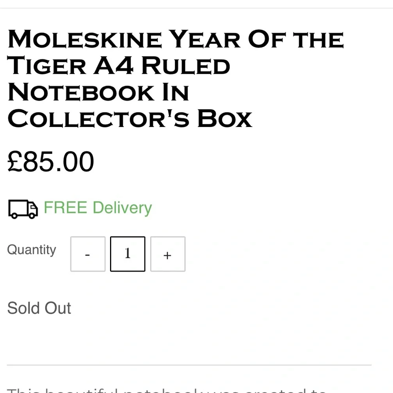The image size is (393, 393).
Task: Click the Sold Out label
Action: pyautogui.click(x=39, y=308)
